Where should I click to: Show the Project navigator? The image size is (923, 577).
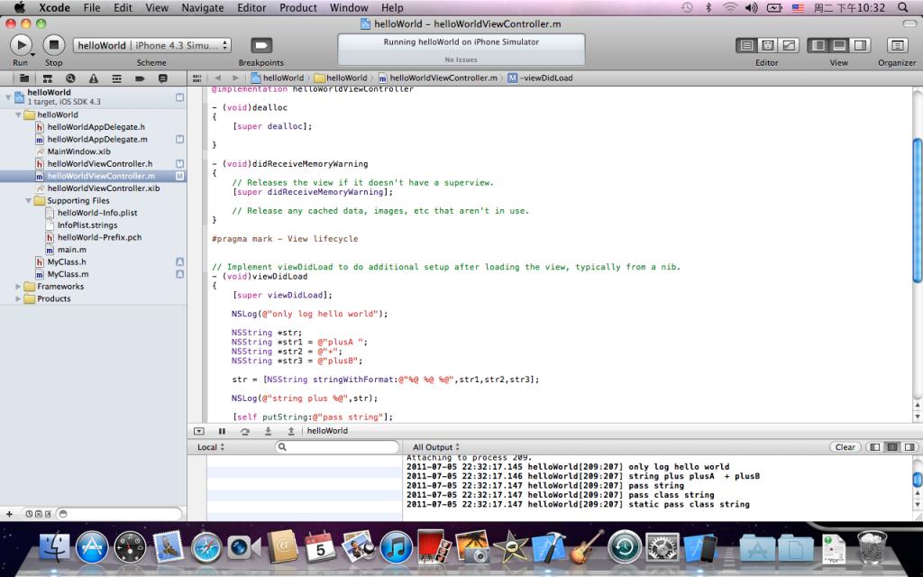(24, 78)
